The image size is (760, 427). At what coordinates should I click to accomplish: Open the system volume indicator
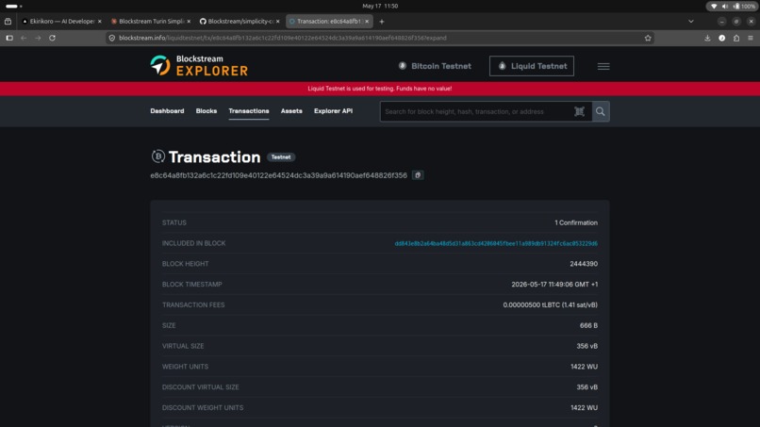click(x=724, y=7)
